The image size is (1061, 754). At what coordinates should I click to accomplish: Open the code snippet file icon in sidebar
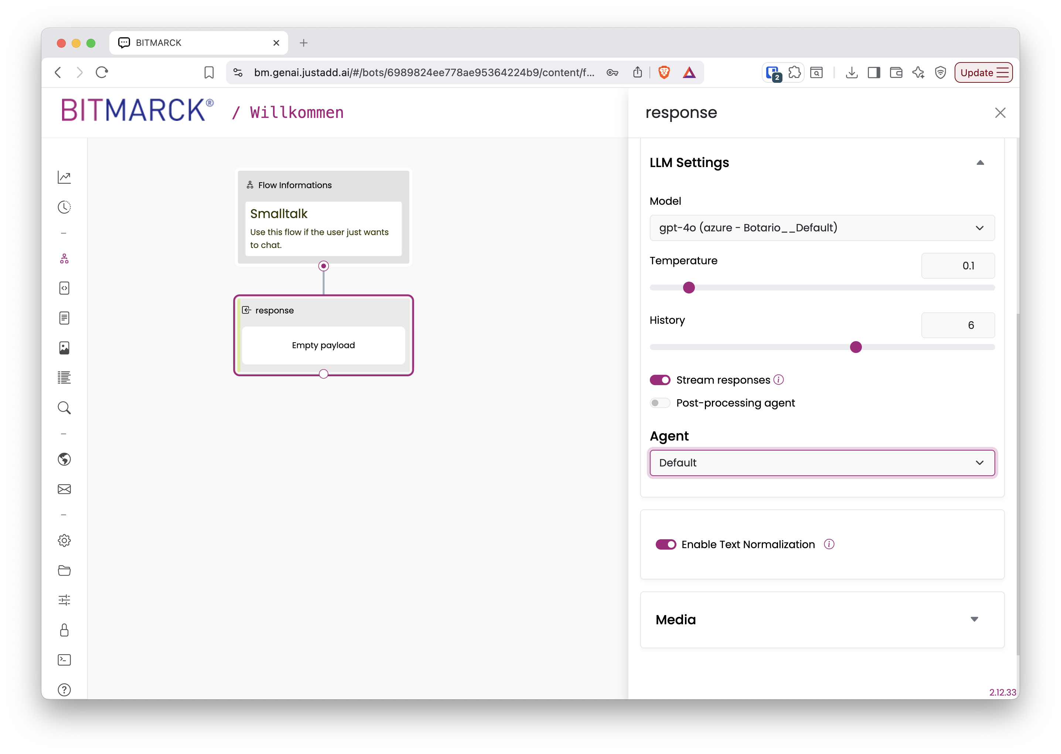click(64, 288)
